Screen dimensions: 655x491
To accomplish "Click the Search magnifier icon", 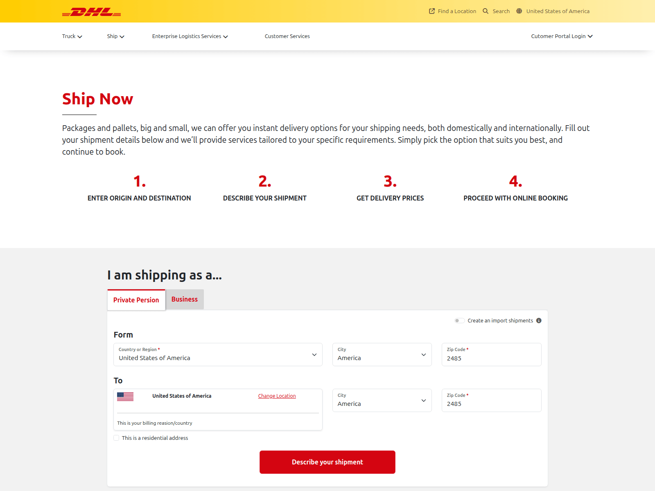I will click(x=486, y=11).
